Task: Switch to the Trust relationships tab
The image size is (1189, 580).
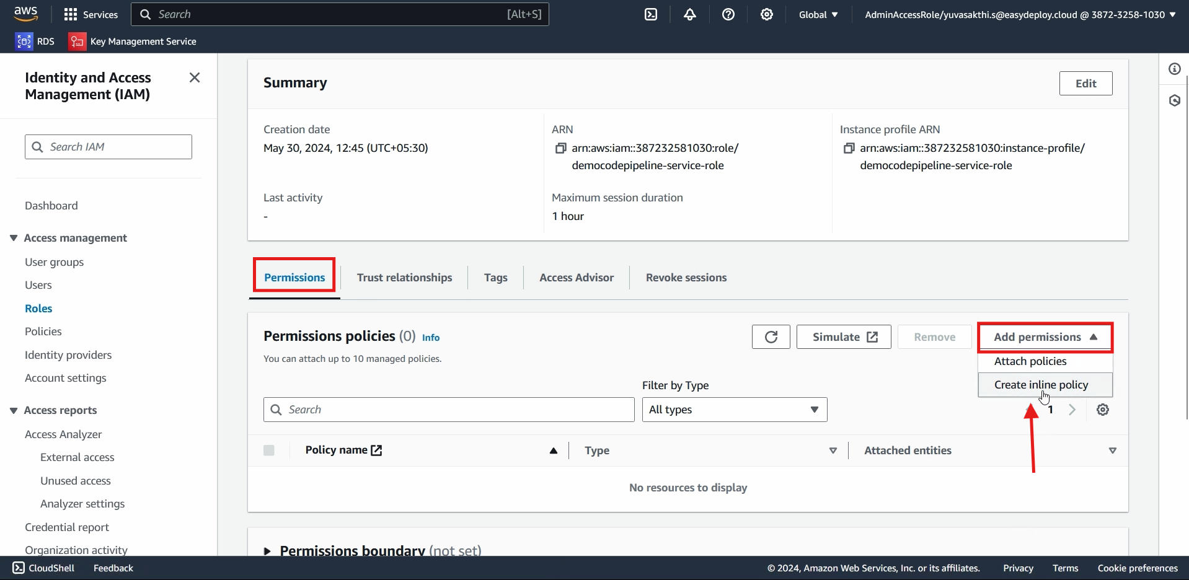Action: (404, 278)
